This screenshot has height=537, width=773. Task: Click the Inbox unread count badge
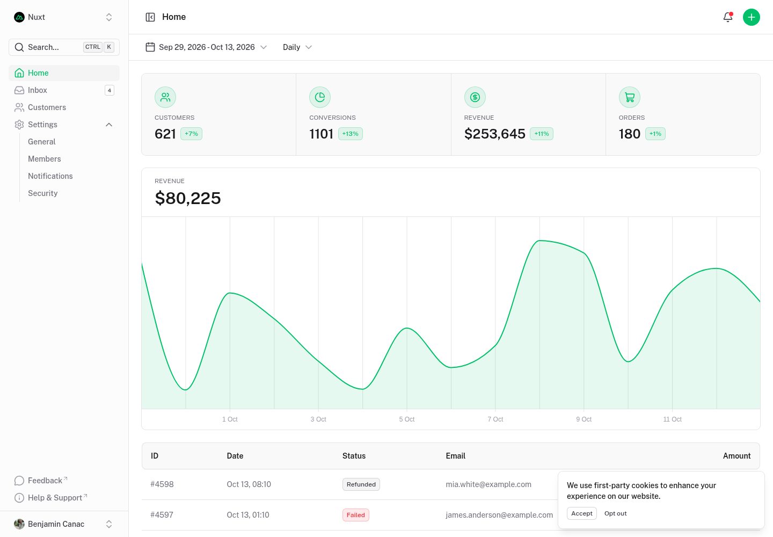110,90
